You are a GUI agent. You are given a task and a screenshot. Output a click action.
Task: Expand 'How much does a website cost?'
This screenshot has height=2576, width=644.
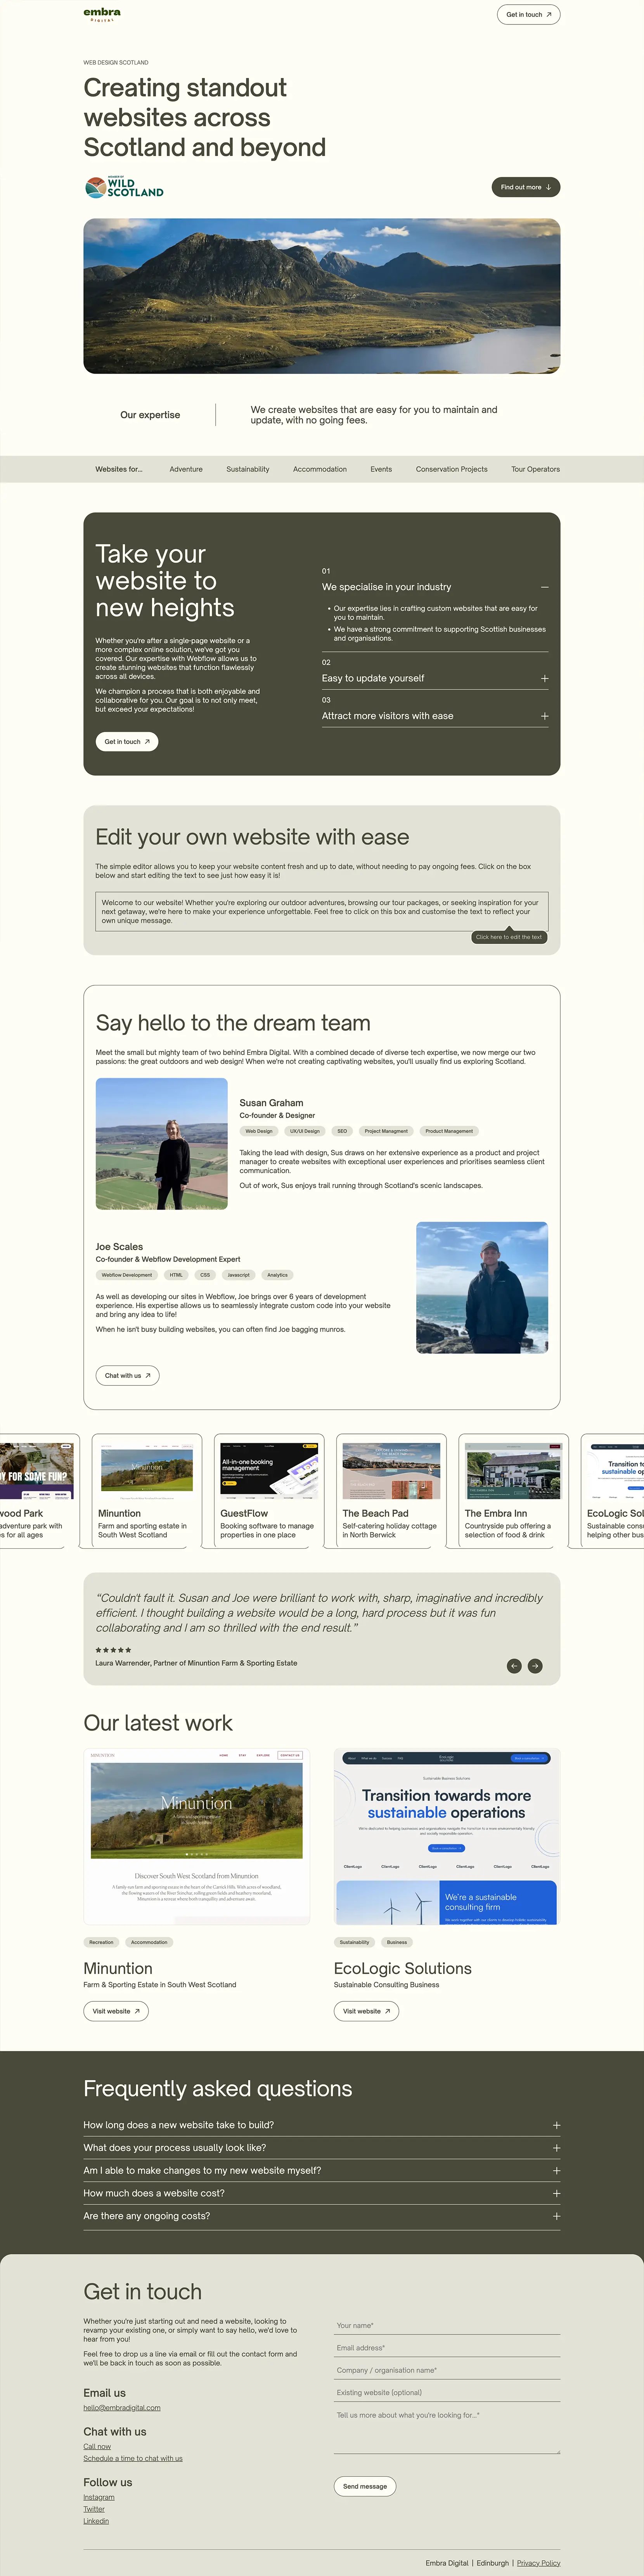pyautogui.click(x=322, y=2193)
